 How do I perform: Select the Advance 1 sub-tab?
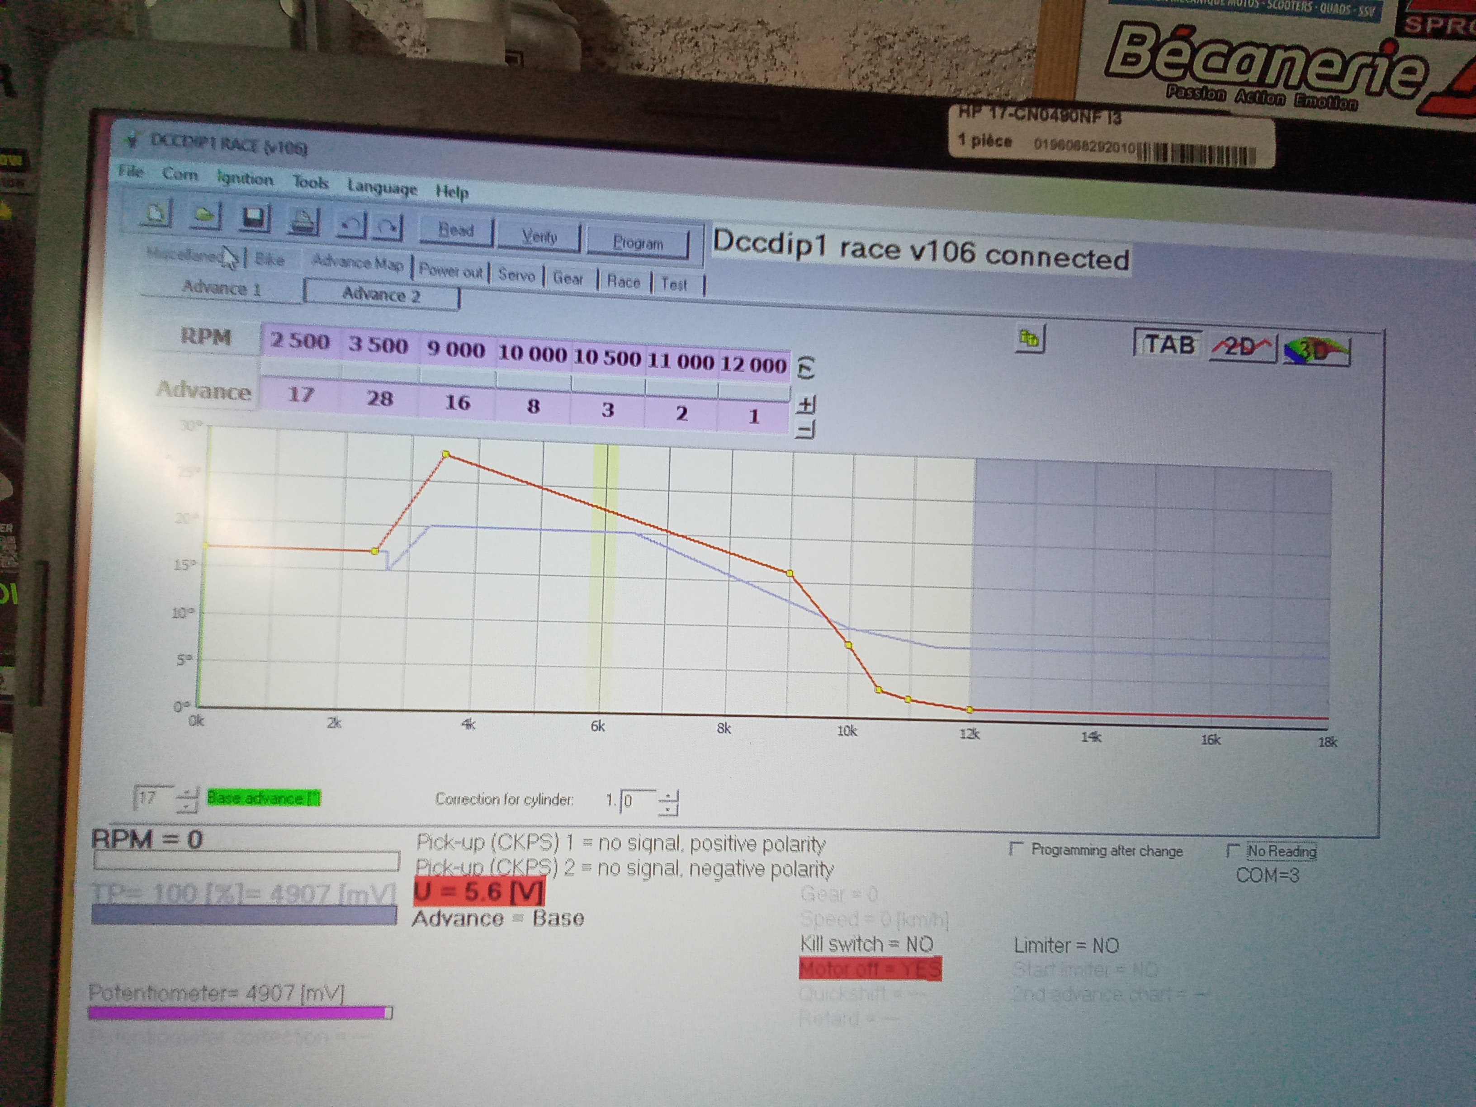[221, 288]
